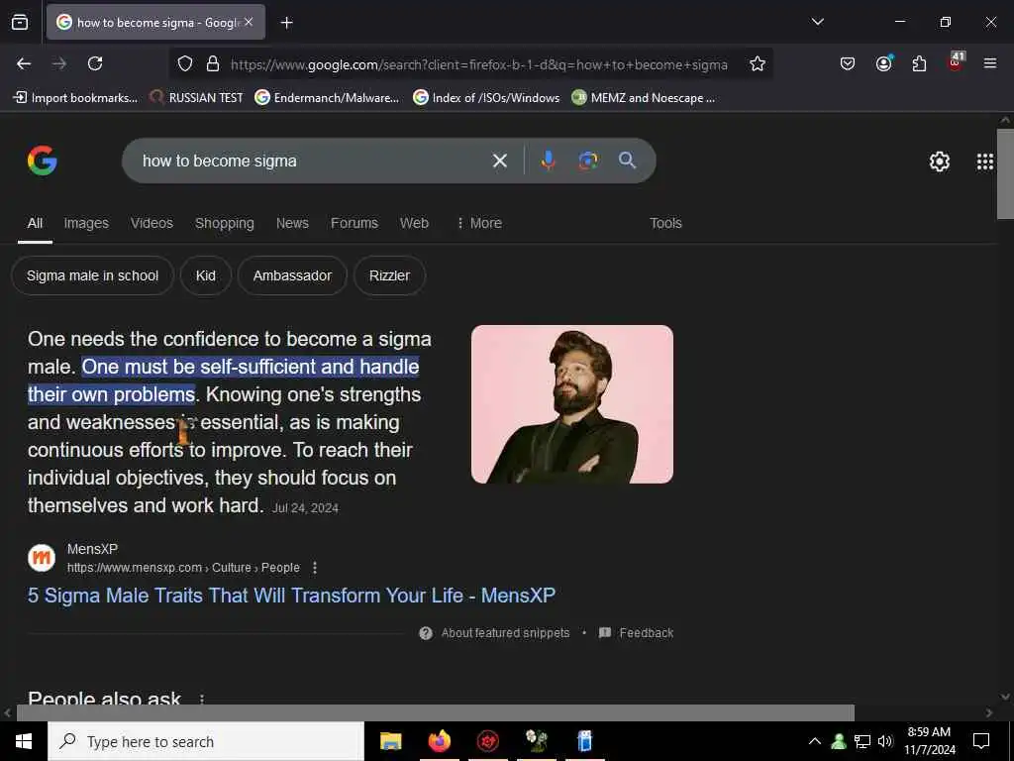Search by image with Lens icon
The image size is (1014, 761).
[588, 161]
